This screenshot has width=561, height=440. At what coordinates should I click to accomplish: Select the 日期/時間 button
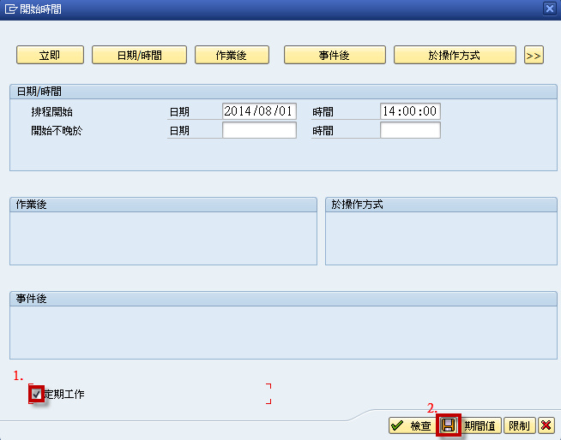click(139, 55)
